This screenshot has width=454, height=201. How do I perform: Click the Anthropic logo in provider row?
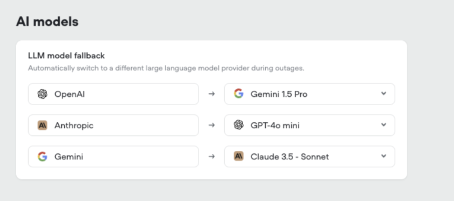pos(42,125)
